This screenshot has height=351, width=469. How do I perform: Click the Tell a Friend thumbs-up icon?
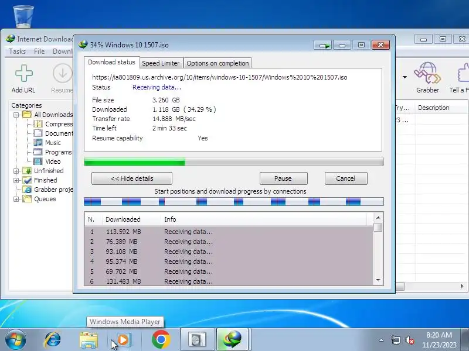click(x=463, y=73)
